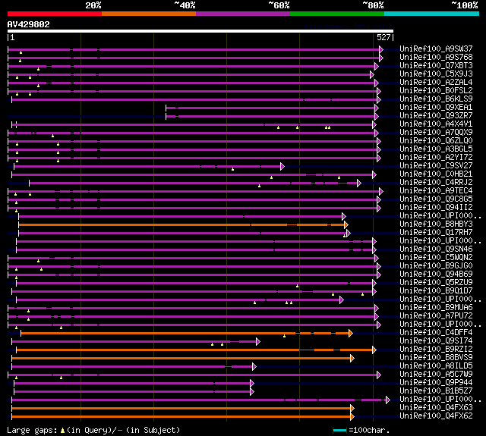Screen dimensions: 486x436
Task: Click the white query sequence bar
Action: coord(200,31)
